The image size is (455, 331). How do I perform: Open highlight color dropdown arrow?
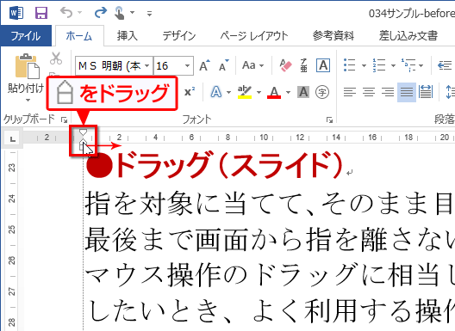click(x=259, y=92)
